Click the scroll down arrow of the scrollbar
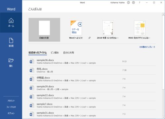This screenshot has width=165, height=119. [163, 117]
